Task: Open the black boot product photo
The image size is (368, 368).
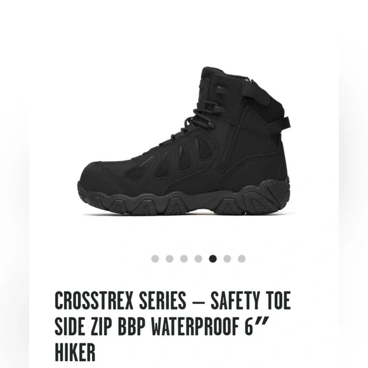Action: pos(184,141)
